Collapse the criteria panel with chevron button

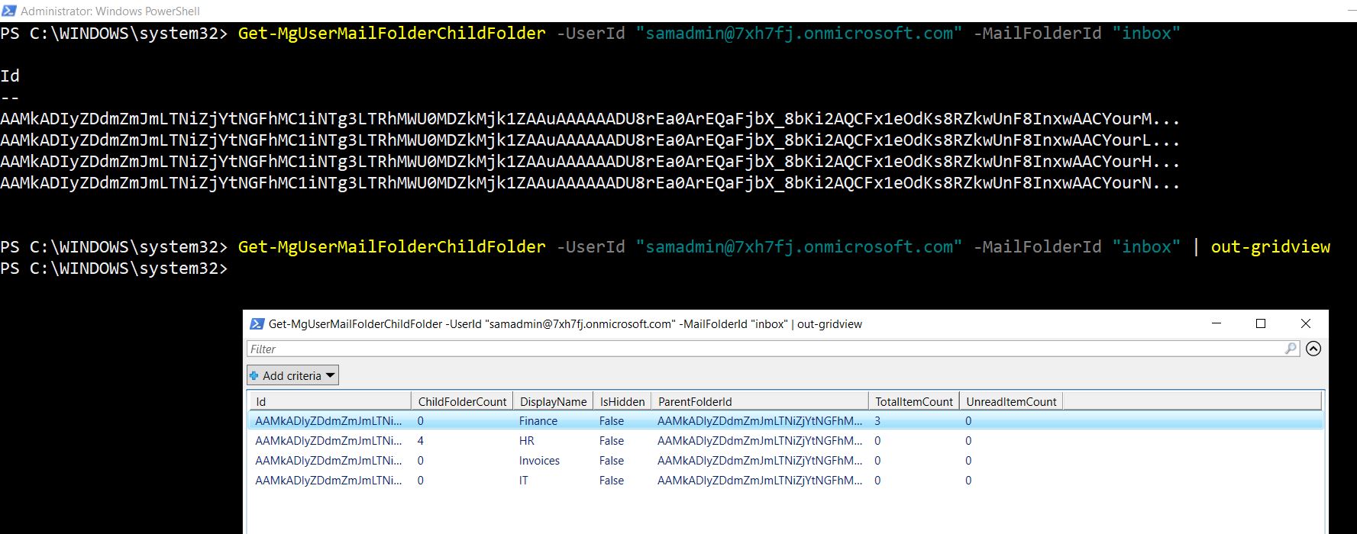[1313, 349]
